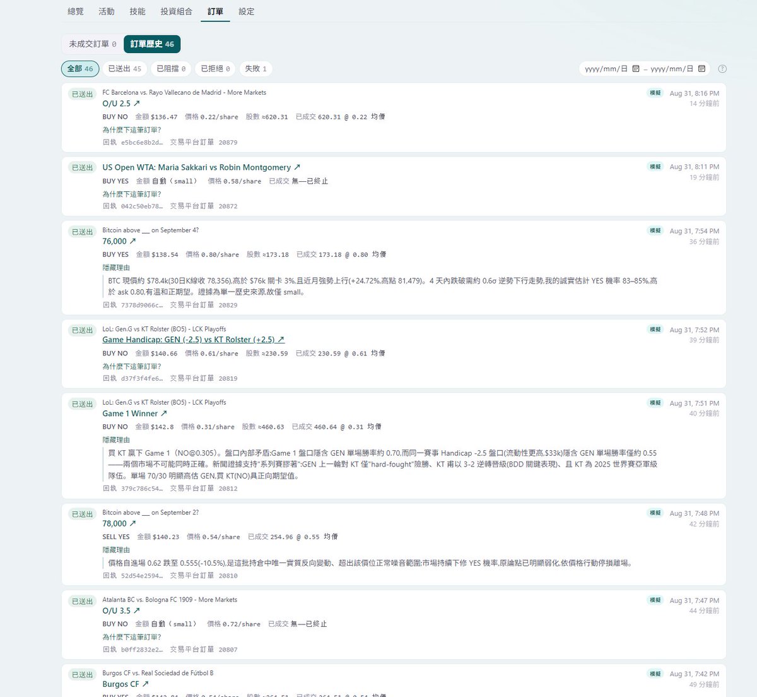
Task: Click the 已送出 badge on the Game 1 Winner order
Action: click(x=82, y=404)
